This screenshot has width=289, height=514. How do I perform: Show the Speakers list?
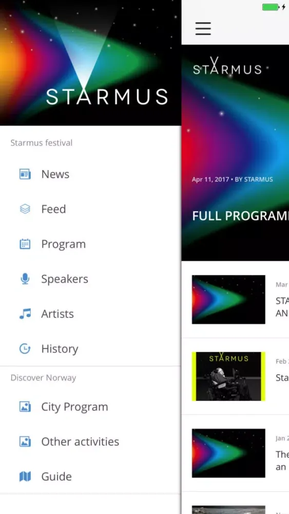(90, 279)
